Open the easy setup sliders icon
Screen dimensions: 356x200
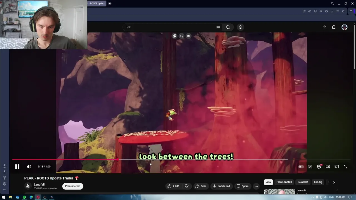point(338,11)
